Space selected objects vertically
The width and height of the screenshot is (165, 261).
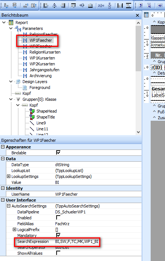110,6
